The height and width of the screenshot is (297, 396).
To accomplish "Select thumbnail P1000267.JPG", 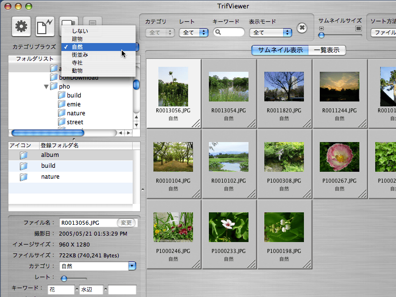I will [x=340, y=164].
